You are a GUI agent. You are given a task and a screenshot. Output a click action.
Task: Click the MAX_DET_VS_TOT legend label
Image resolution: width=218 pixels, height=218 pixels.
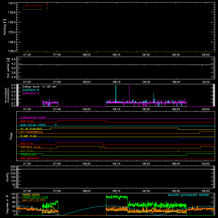(x=34, y=200)
